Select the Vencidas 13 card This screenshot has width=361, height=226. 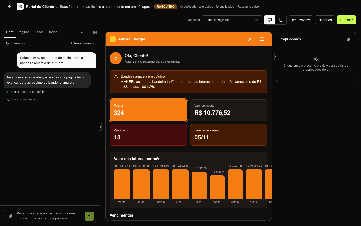(148, 135)
